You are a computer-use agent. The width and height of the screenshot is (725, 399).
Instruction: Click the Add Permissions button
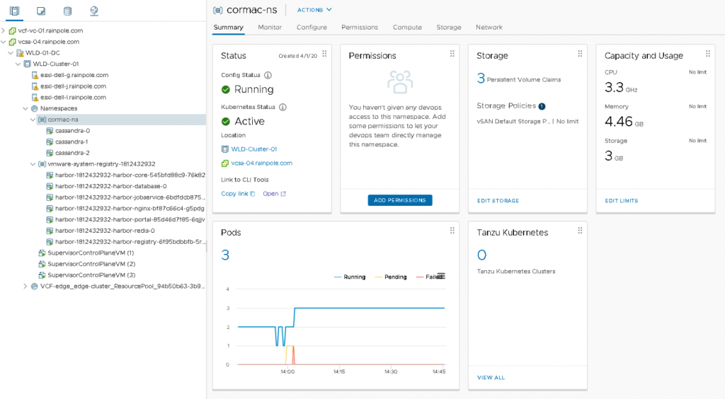[x=399, y=200]
